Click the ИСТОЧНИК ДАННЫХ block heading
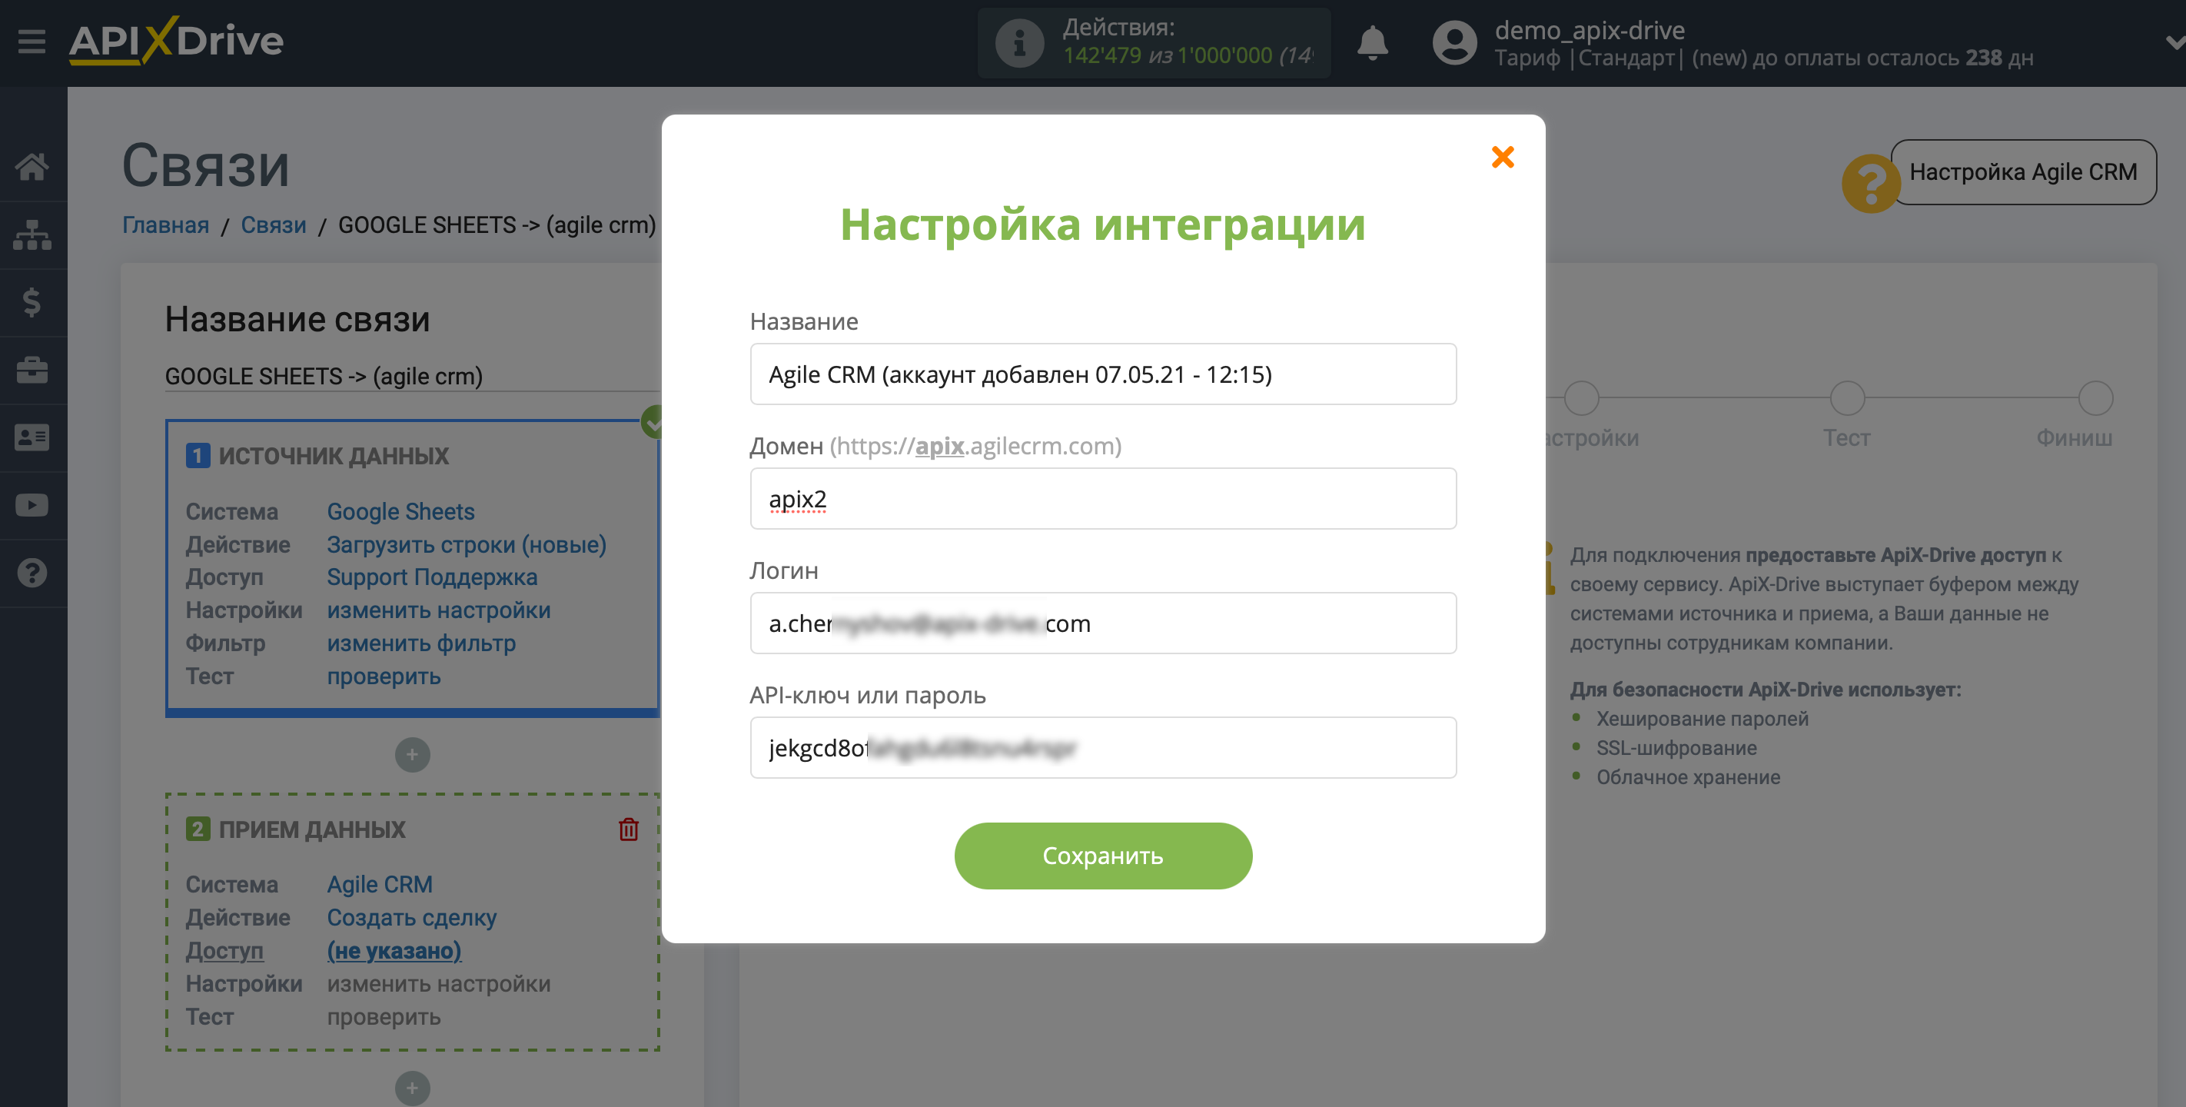 [334, 456]
